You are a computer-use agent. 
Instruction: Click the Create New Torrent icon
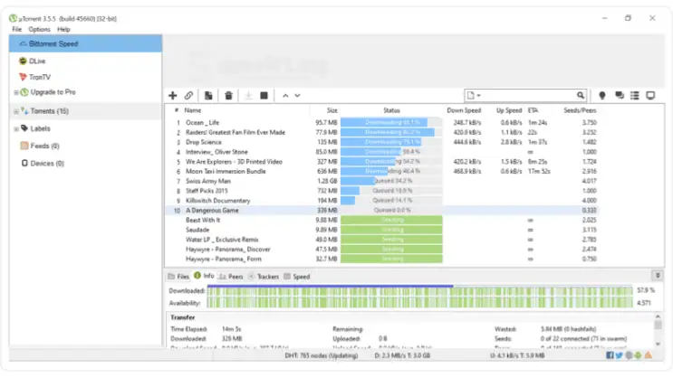208,96
